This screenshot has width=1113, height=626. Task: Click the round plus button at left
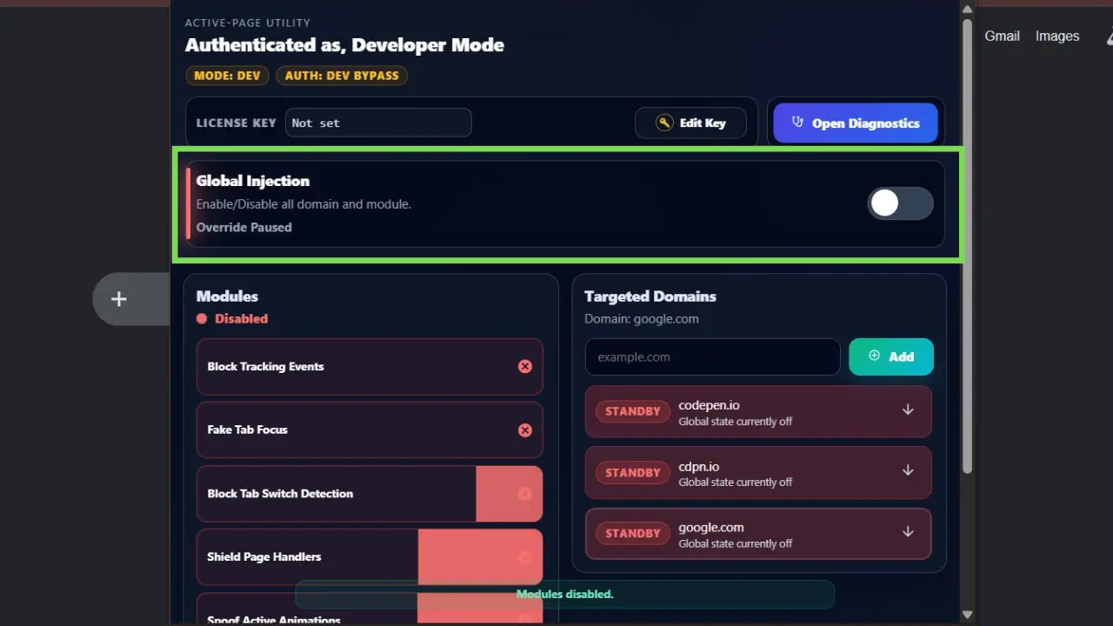click(x=119, y=299)
